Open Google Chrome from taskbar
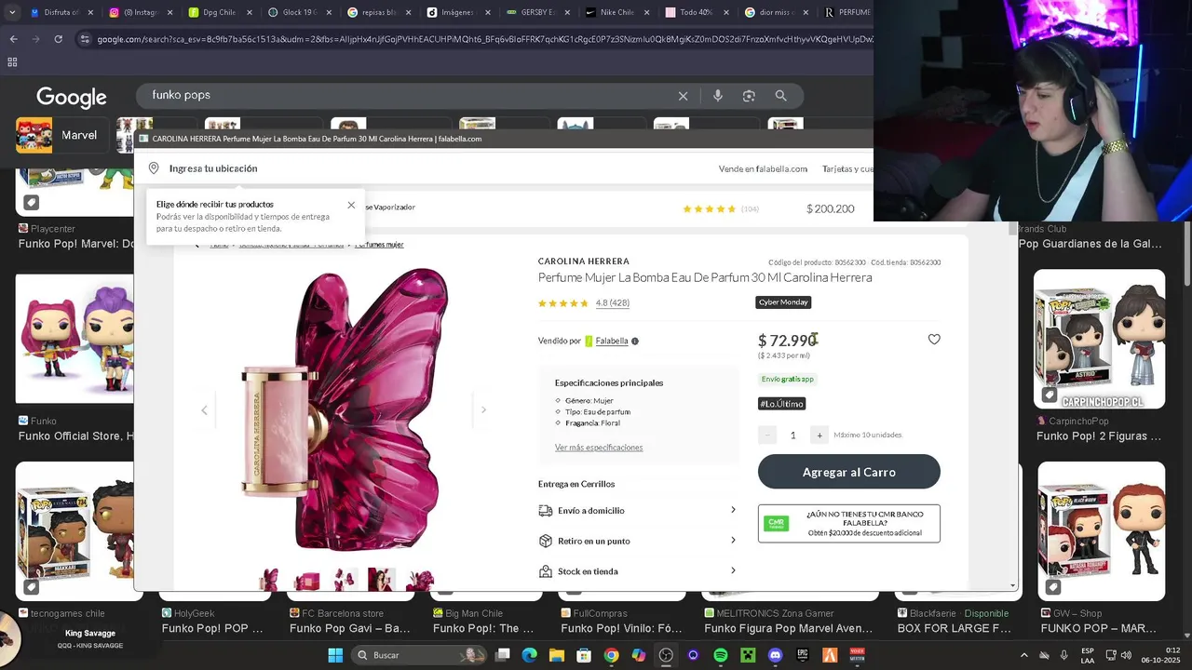 coord(611,655)
